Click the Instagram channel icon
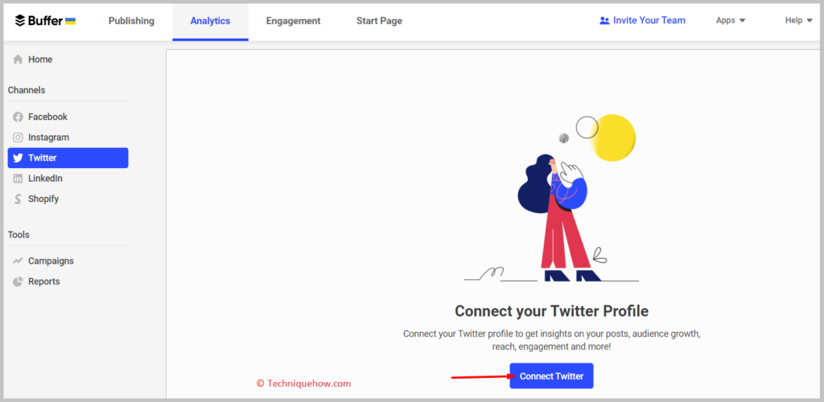This screenshot has width=824, height=402. [18, 137]
